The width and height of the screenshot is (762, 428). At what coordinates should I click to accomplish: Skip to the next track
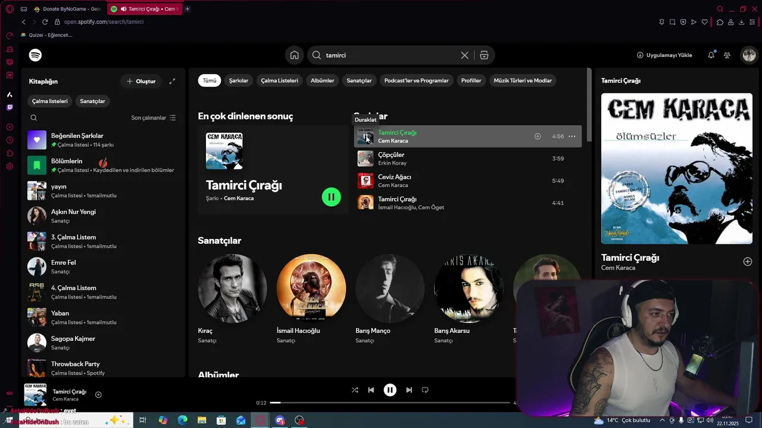tap(409, 390)
